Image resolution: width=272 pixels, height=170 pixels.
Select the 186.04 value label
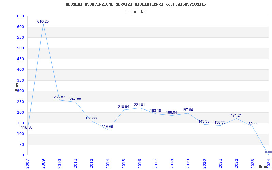(x=171, y=112)
